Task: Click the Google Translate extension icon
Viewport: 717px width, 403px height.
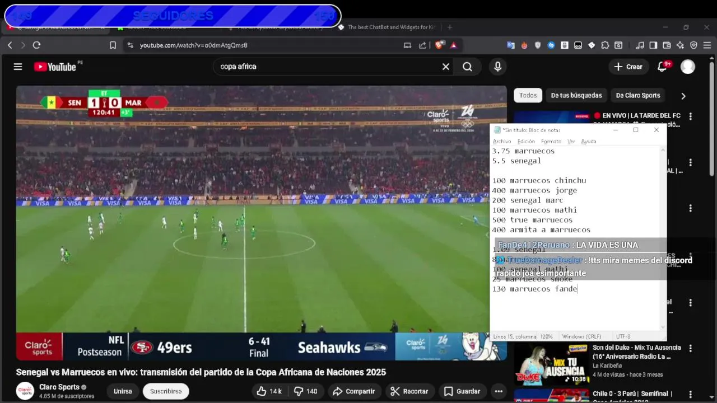Action: tap(511, 45)
